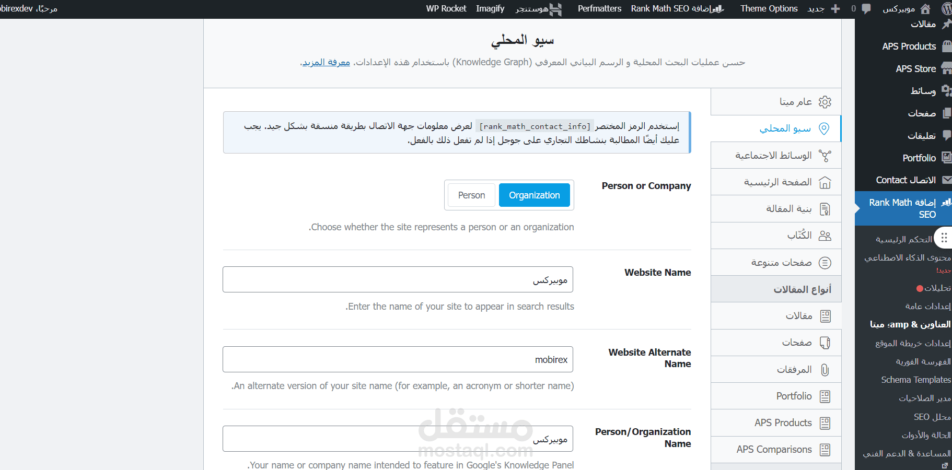Viewport: 952px width, 470px height.
Task: Click the Website Alternate Name field
Action: coord(398,359)
